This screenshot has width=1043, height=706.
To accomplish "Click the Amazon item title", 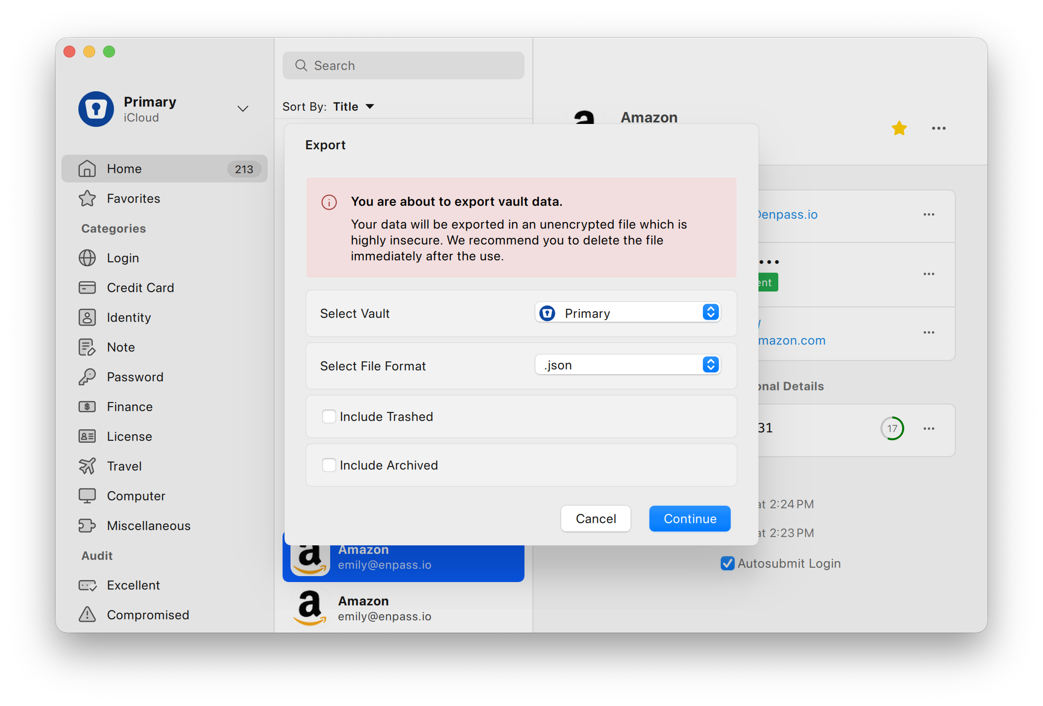I will click(x=649, y=117).
